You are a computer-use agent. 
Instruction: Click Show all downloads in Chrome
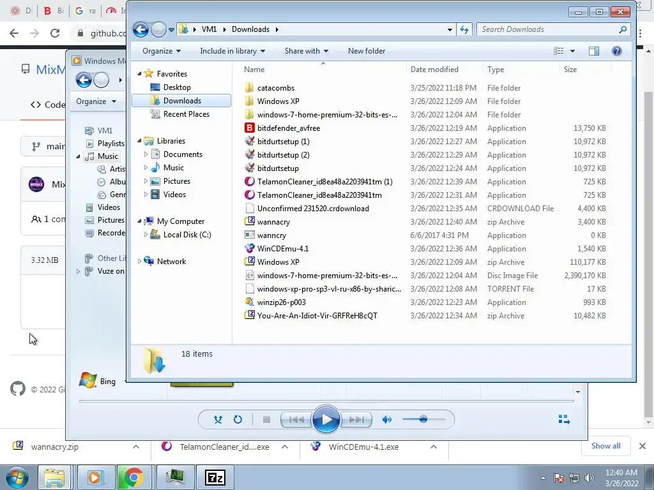[x=605, y=446]
